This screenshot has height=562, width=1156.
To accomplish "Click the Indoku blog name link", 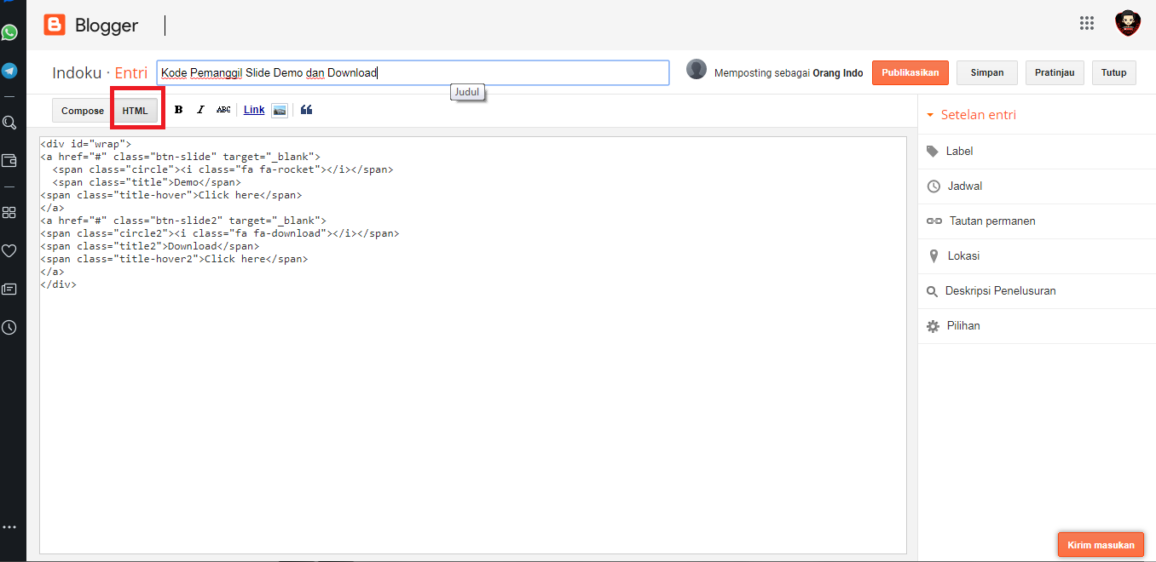I will click(x=77, y=73).
